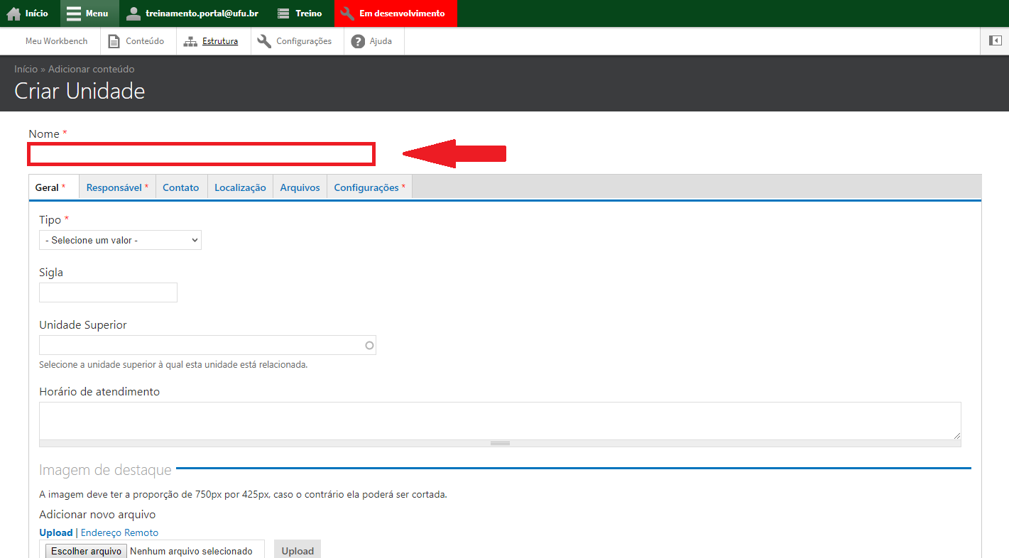
Task: Click the Estrutura hierarchy icon
Action: click(190, 41)
